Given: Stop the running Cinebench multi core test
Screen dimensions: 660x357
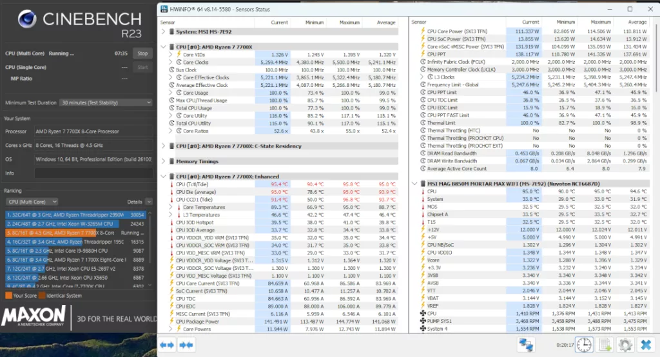Looking at the screenshot, I should 142,53.
